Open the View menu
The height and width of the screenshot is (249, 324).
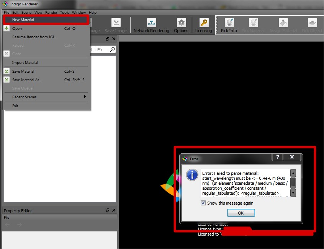point(38,12)
